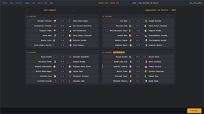Viewport: 204px width, 114px height.
Task: Click the Belém Papão club crest
Action: [146, 81]
